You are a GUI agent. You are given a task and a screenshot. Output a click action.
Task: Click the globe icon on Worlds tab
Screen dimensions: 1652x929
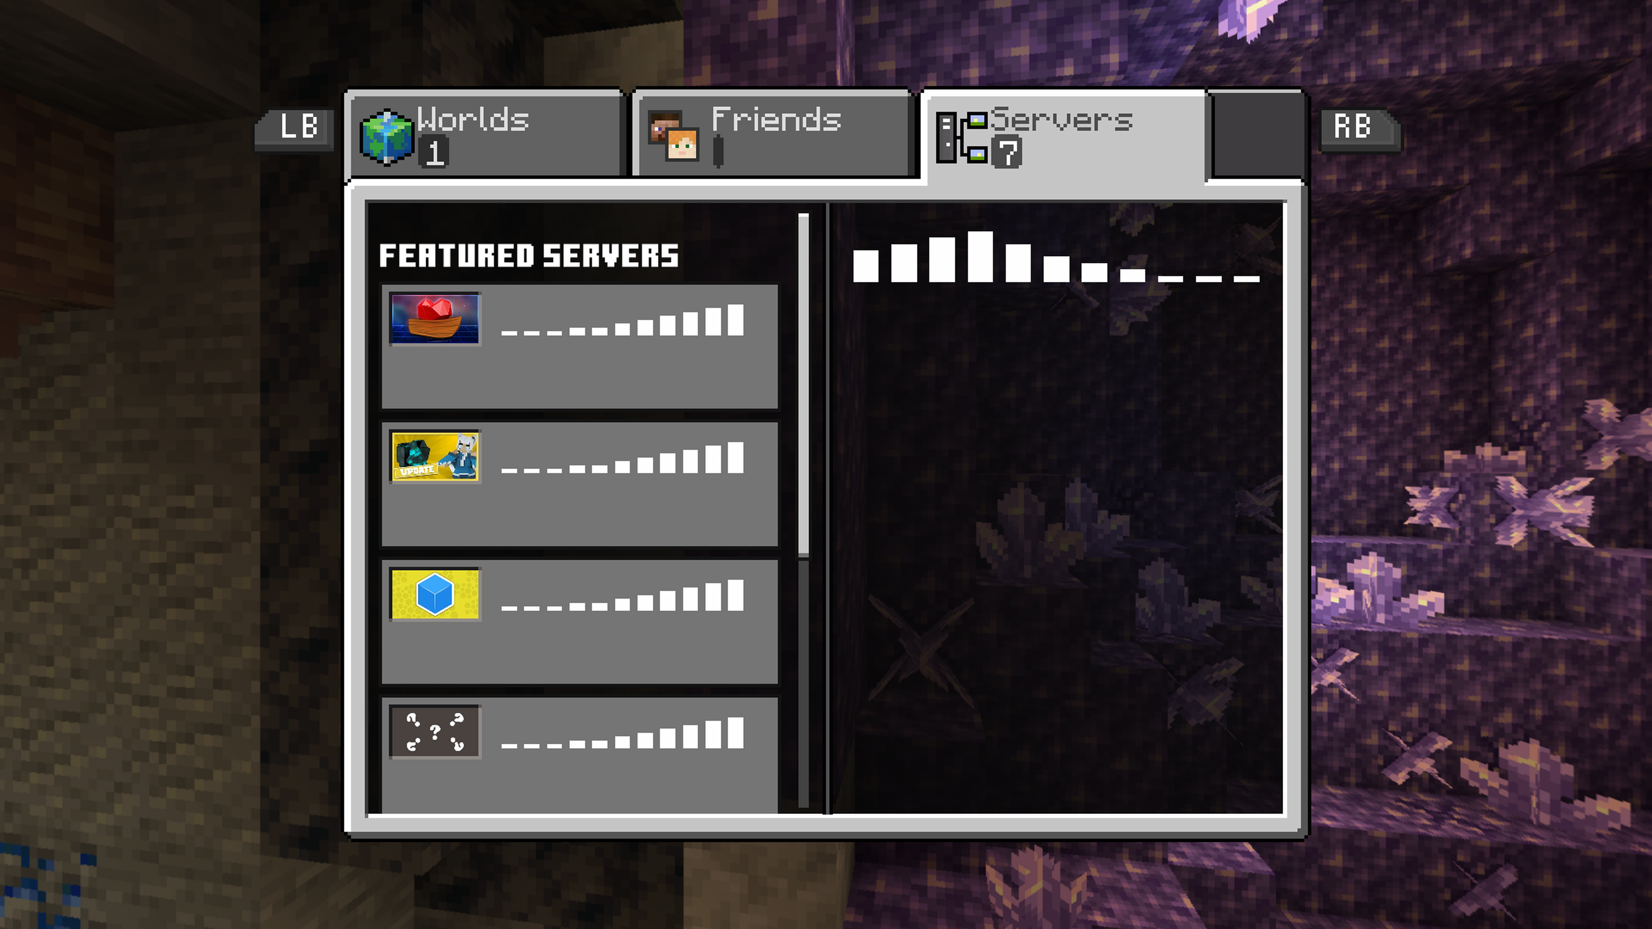click(x=386, y=138)
